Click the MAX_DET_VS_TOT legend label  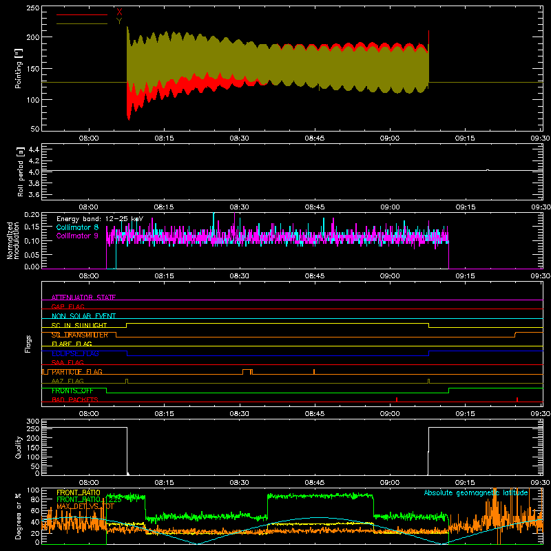coord(85,507)
